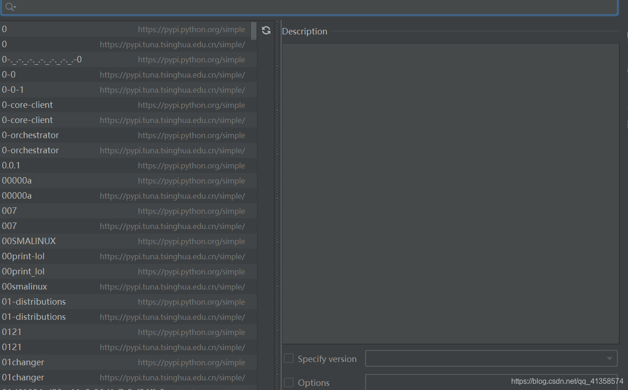
Task: Select package 0 from pypi.python.org
Action: (x=128, y=29)
